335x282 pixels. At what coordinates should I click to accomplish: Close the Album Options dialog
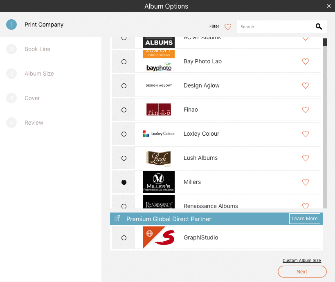click(329, 6)
